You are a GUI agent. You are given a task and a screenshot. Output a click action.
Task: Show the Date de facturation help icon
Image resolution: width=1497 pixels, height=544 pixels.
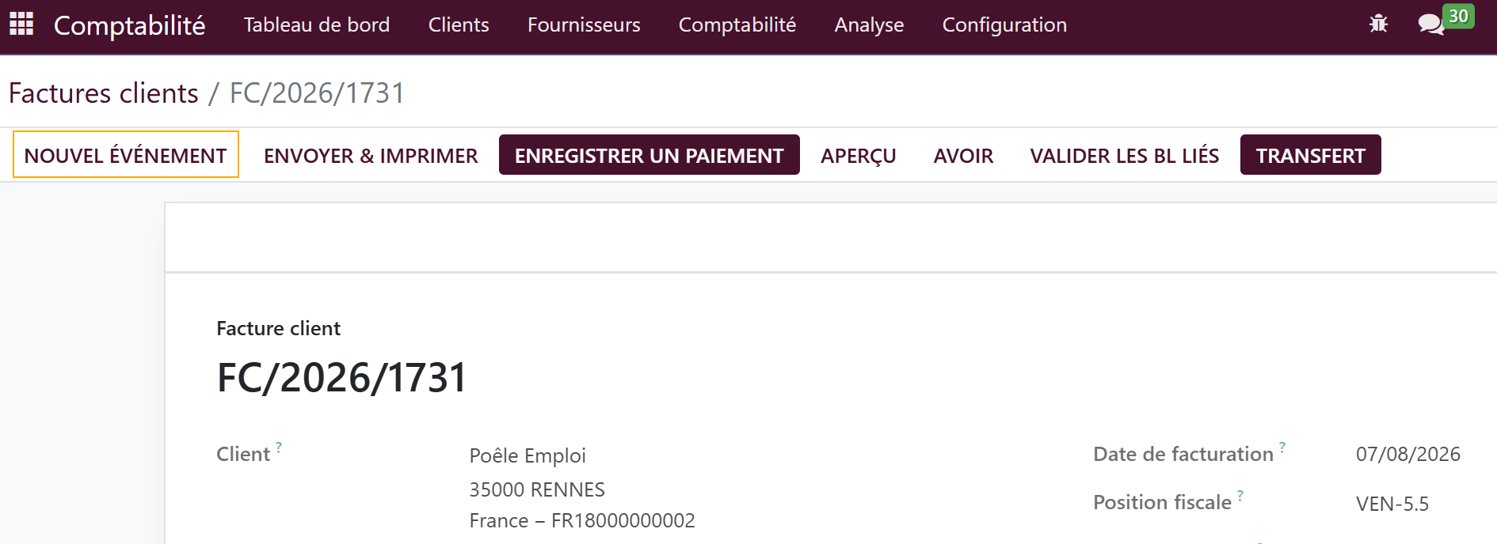1282,447
